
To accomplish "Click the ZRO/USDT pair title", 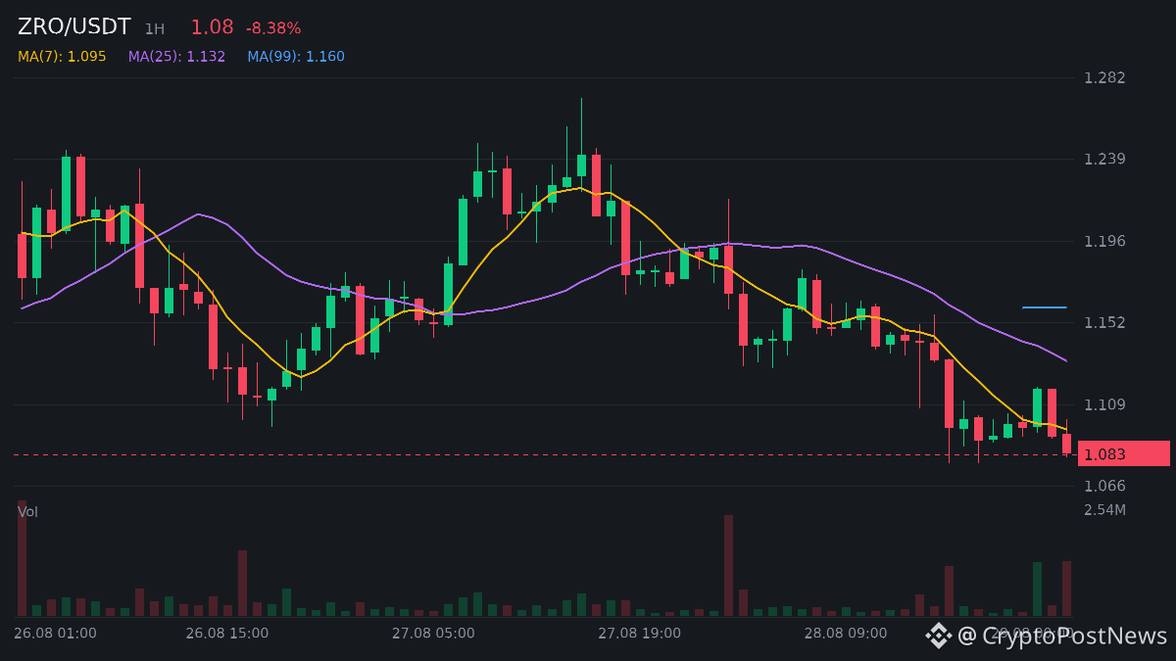I will point(73,27).
